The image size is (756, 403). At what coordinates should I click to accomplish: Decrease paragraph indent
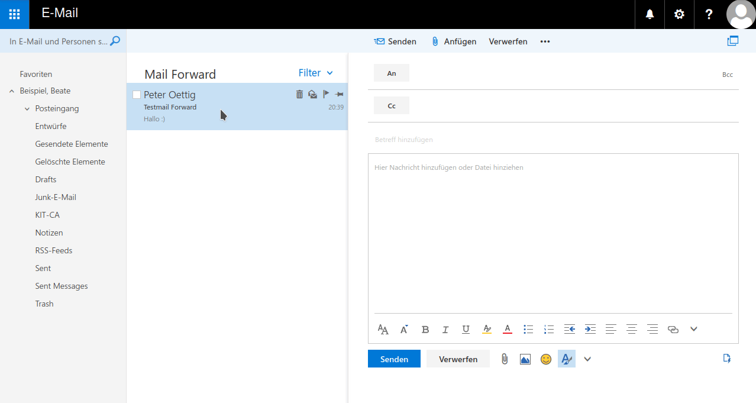coord(569,330)
